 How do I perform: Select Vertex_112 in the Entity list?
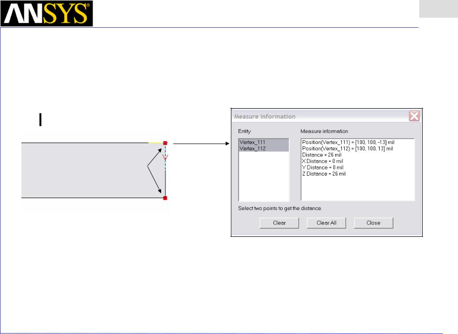pos(264,148)
